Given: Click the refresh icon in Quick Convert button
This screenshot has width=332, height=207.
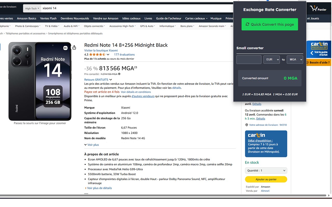Looking at the screenshot, I should point(247,24).
